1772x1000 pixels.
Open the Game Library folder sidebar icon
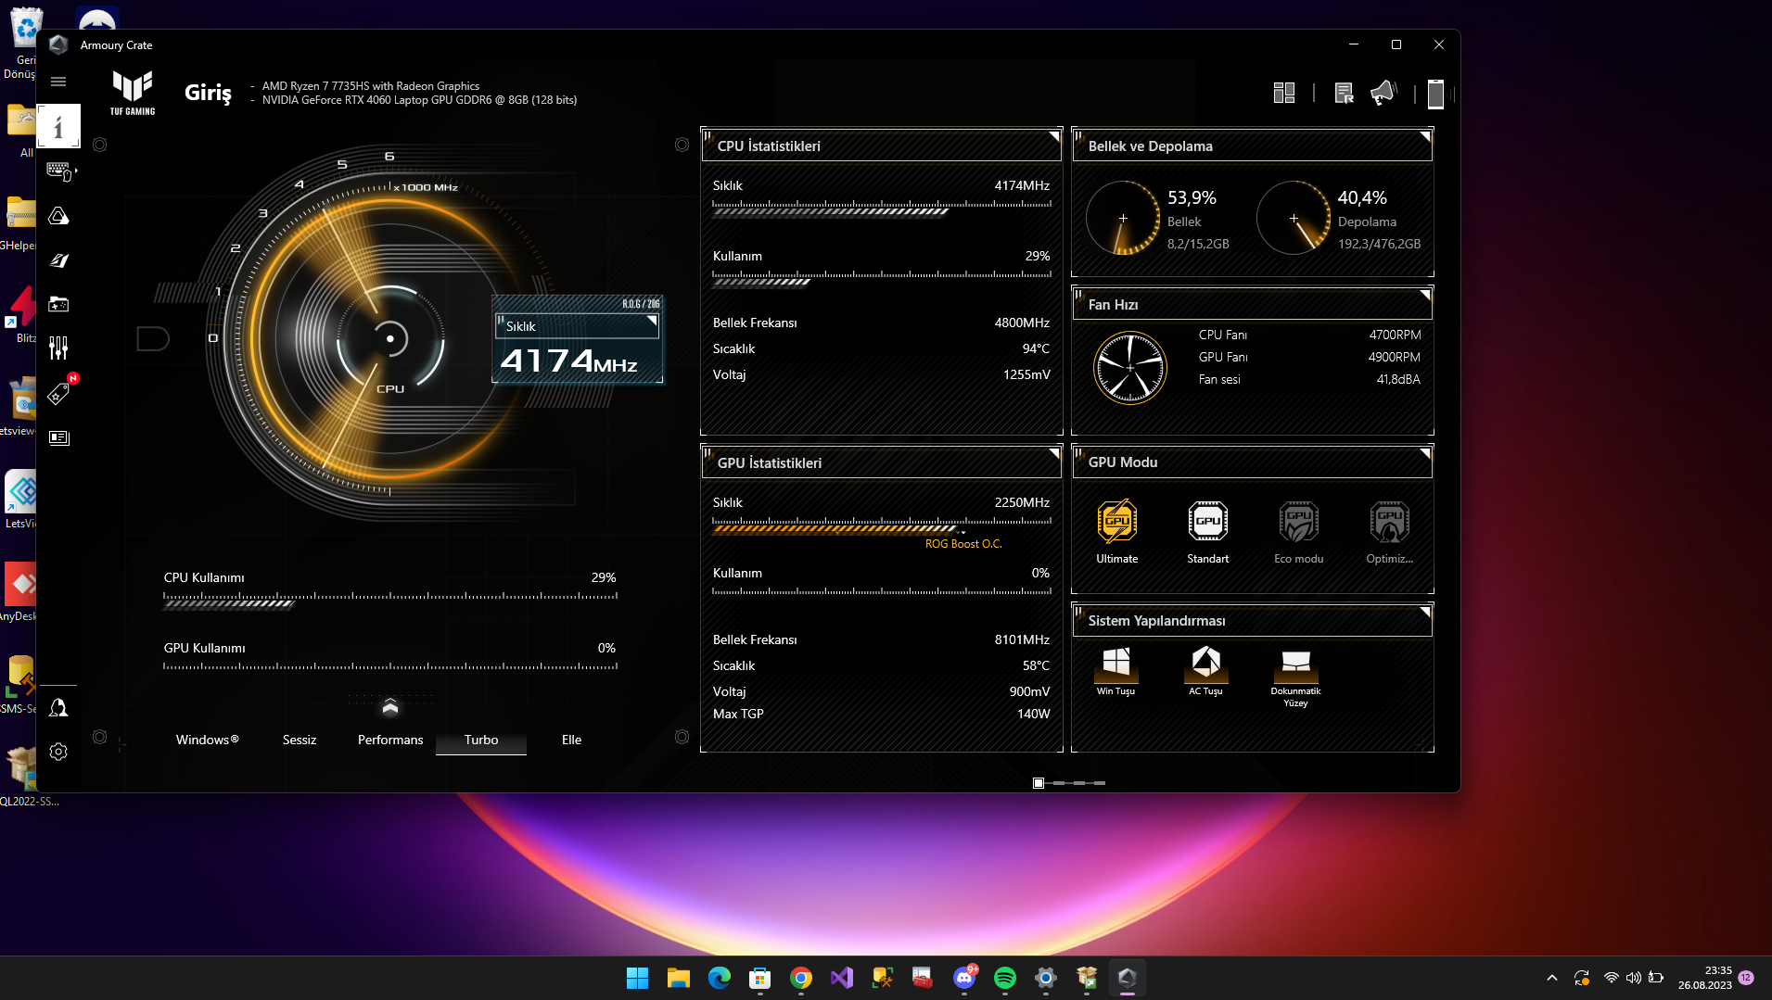pyautogui.click(x=58, y=304)
